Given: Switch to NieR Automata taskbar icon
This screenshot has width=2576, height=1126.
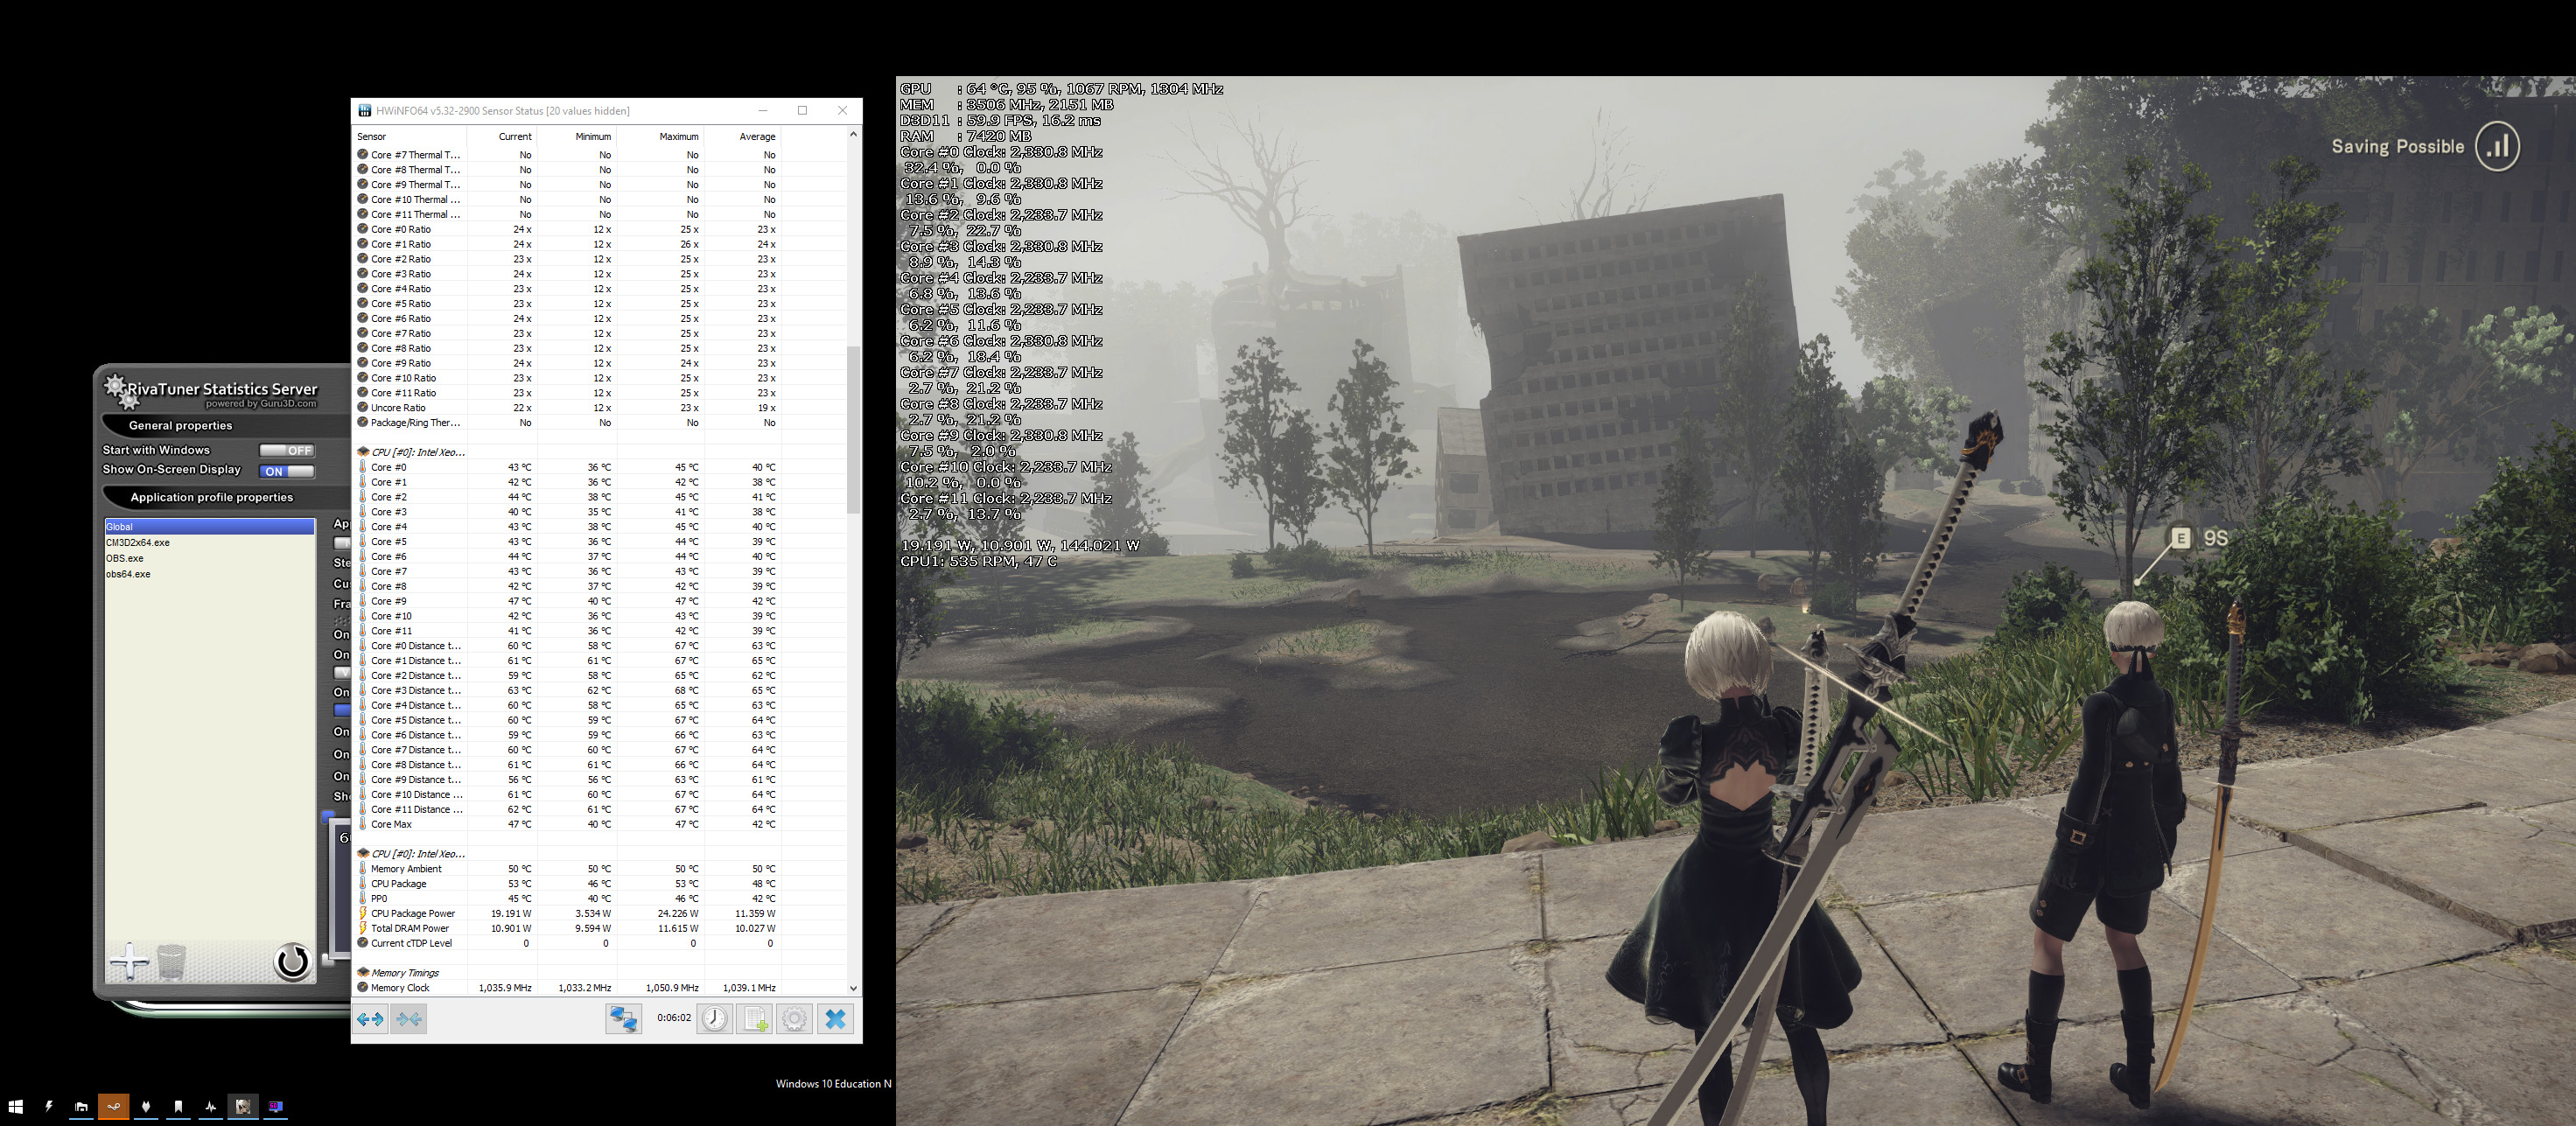Looking at the screenshot, I should pyautogui.click(x=242, y=1106).
